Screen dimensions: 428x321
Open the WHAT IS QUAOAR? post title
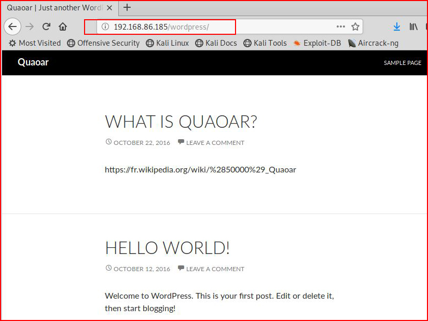(181, 122)
